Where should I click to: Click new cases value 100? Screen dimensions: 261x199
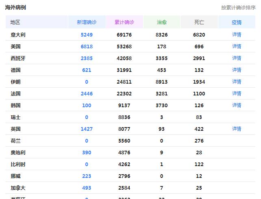coord(87,106)
